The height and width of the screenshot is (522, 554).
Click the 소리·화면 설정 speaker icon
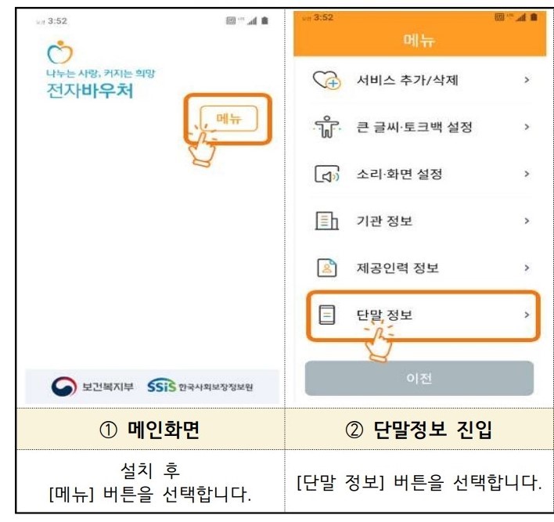click(327, 174)
